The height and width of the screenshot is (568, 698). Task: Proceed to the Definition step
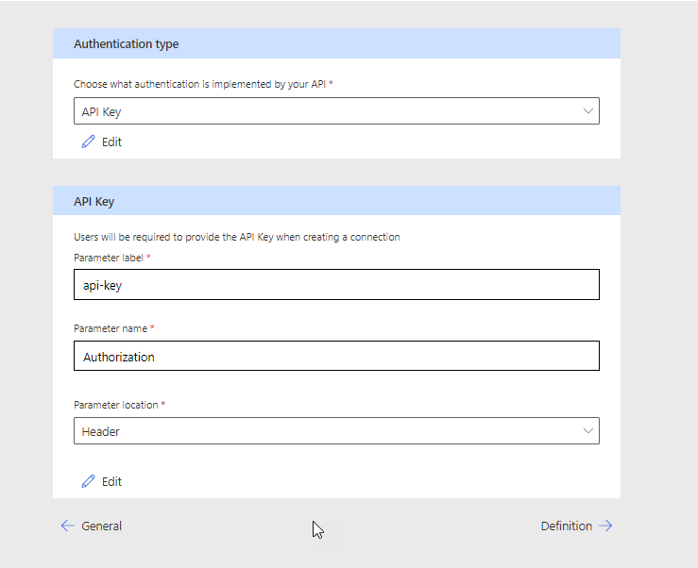coord(567,526)
